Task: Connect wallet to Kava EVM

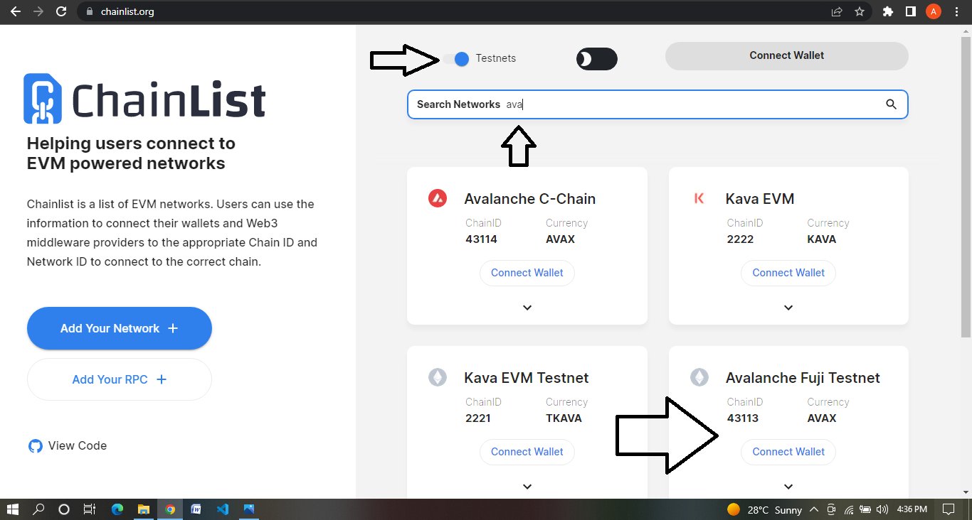Action: [x=788, y=273]
